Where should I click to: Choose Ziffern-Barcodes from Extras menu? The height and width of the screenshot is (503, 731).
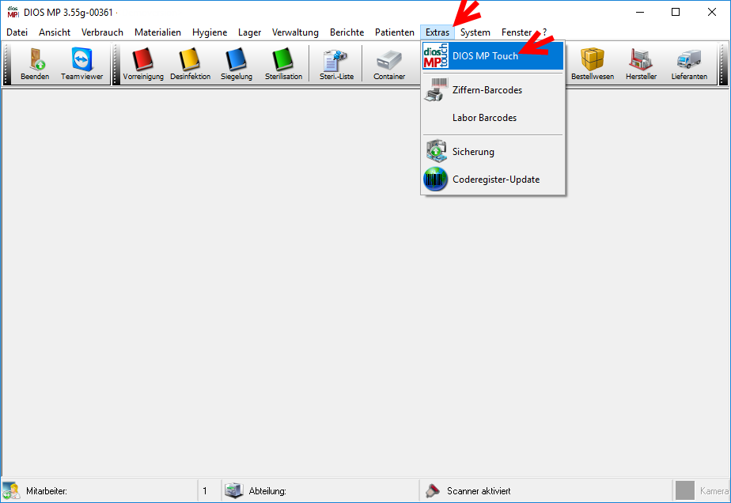click(487, 90)
